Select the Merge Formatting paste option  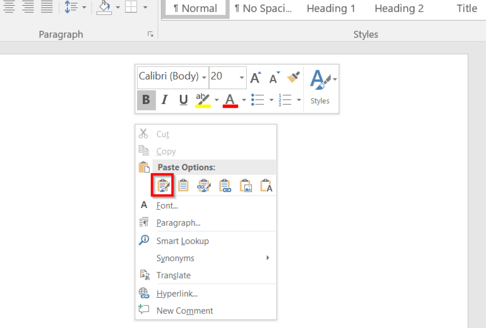[183, 185]
